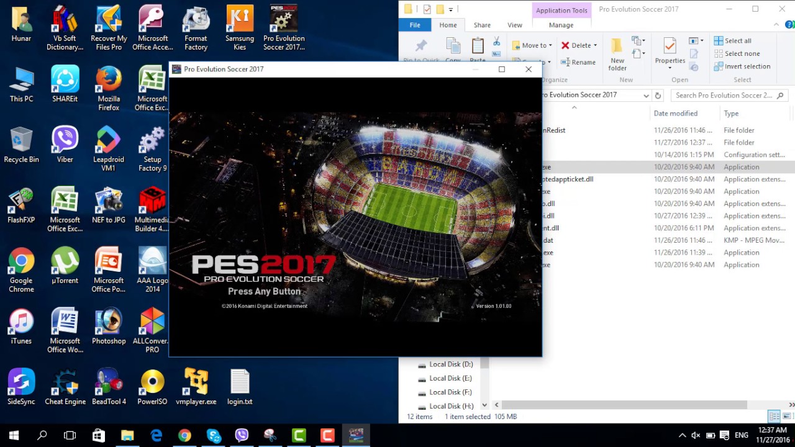Launch Photoshop from the desktop

click(109, 326)
